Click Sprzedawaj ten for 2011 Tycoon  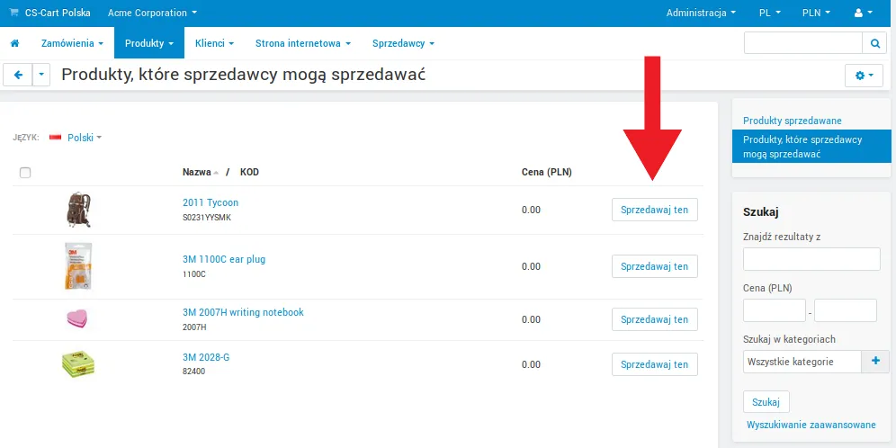coord(654,210)
